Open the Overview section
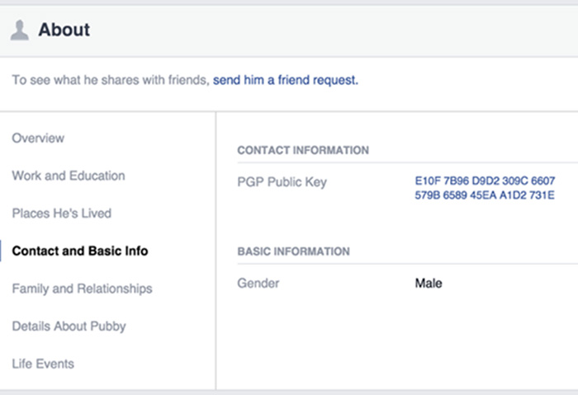Image resolution: width=578 pixels, height=395 pixels. pyautogui.click(x=38, y=138)
